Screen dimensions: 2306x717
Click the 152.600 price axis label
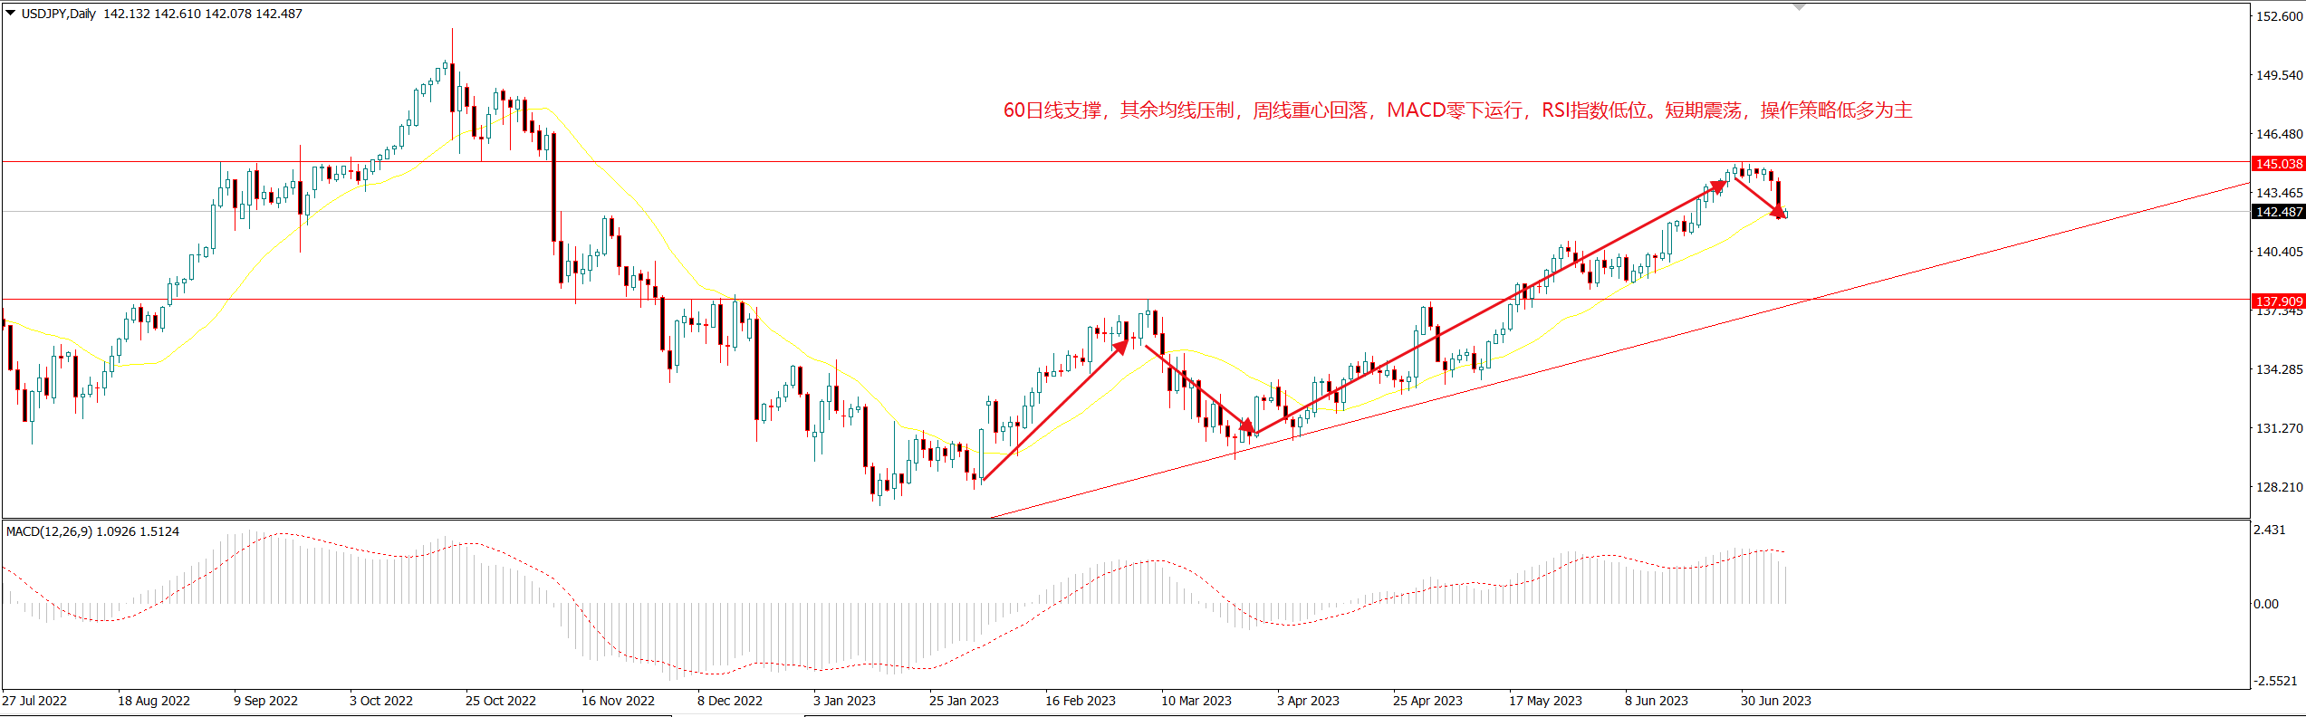pos(2279,16)
